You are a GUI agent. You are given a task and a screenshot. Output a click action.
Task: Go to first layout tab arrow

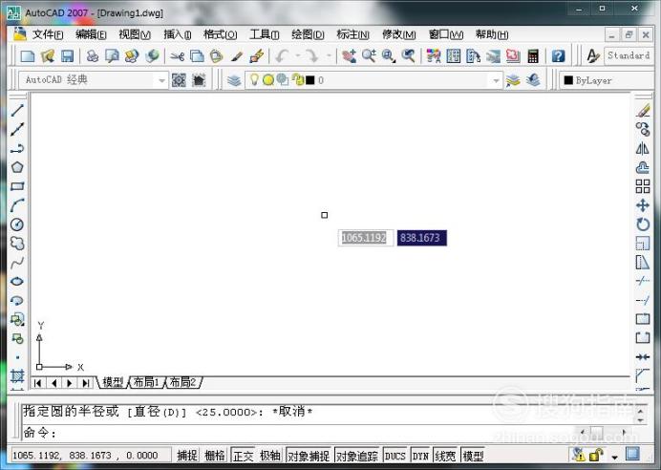coord(37,383)
